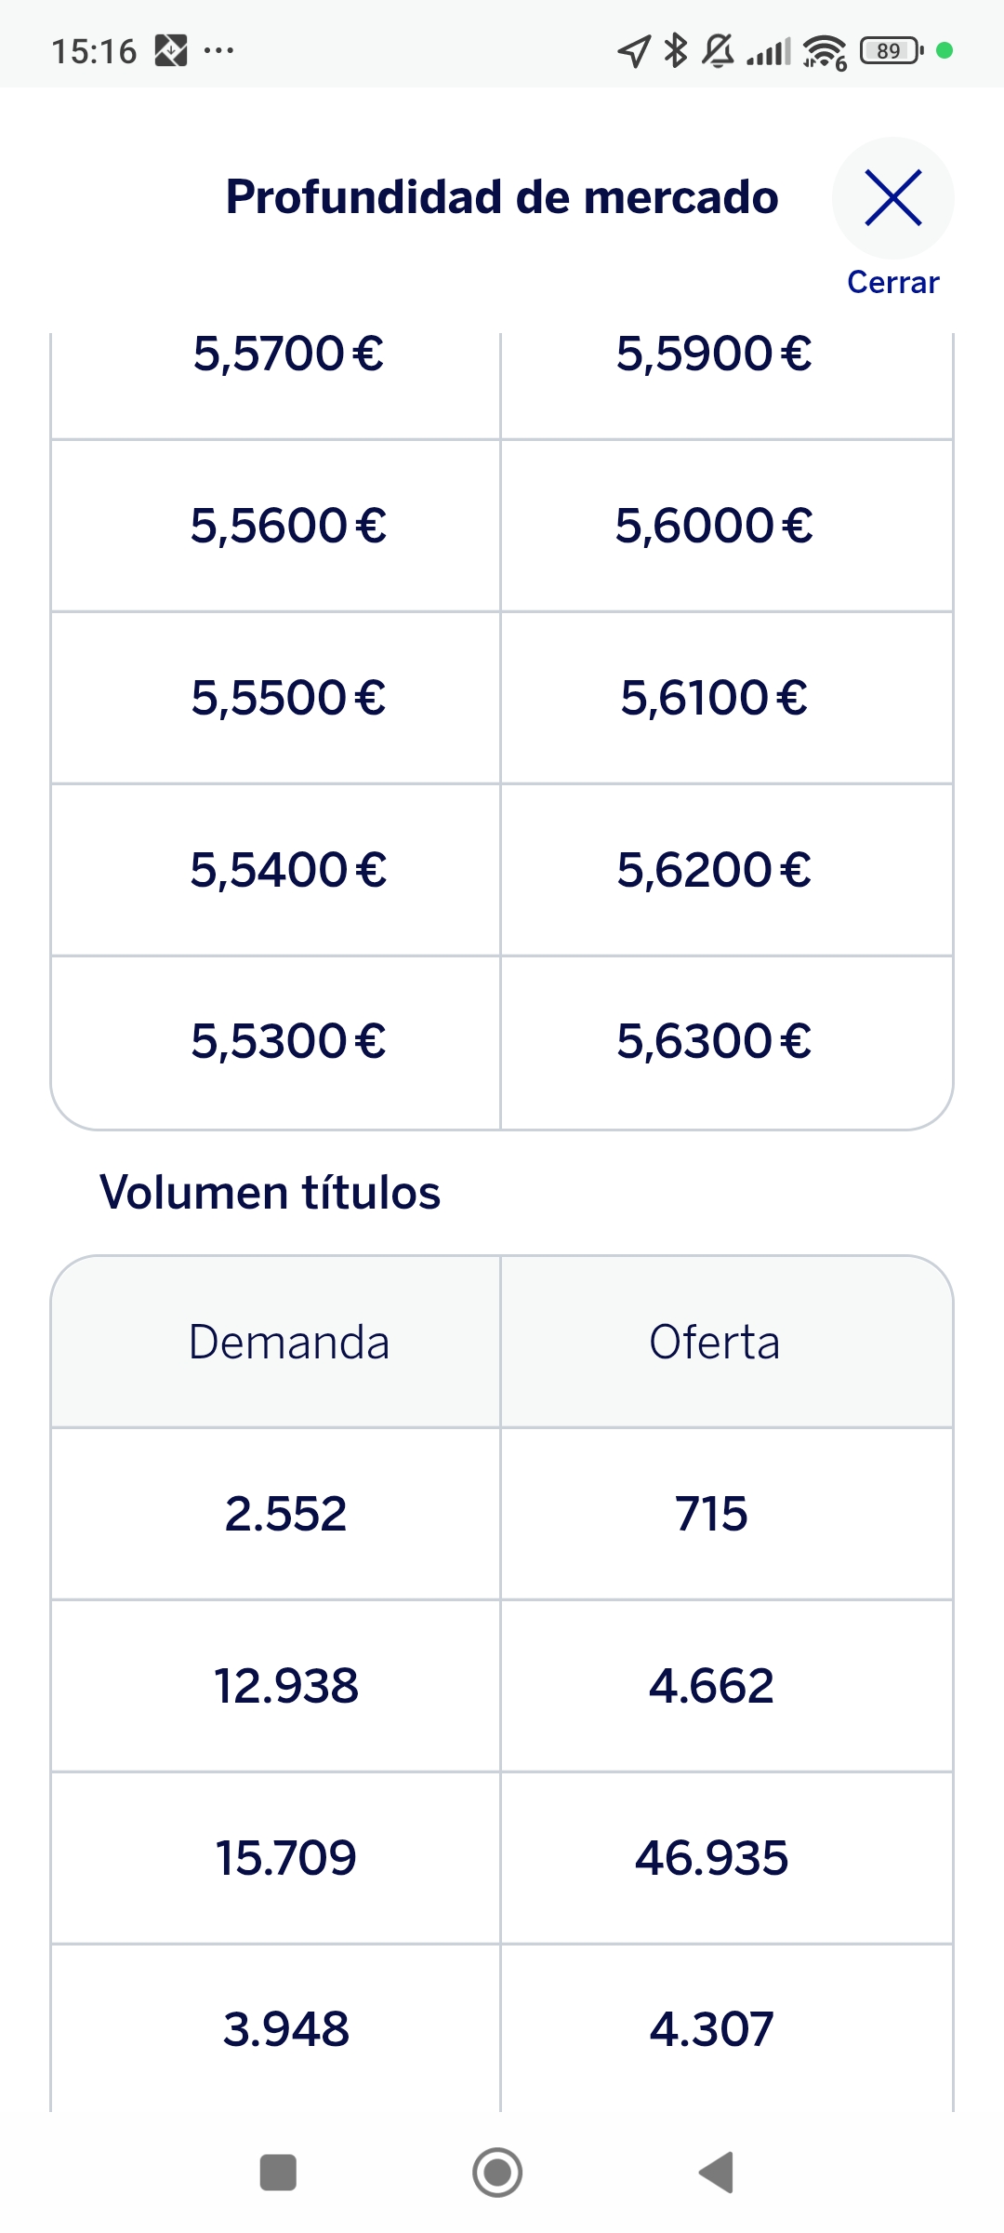Select the 5,6300 € offer price cell
Viewport: 1004px width, 2233px height.
pyautogui.click(x=727, y=1042)
